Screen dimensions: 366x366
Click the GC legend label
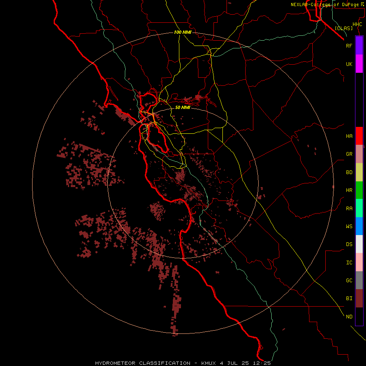click(349, 281)
